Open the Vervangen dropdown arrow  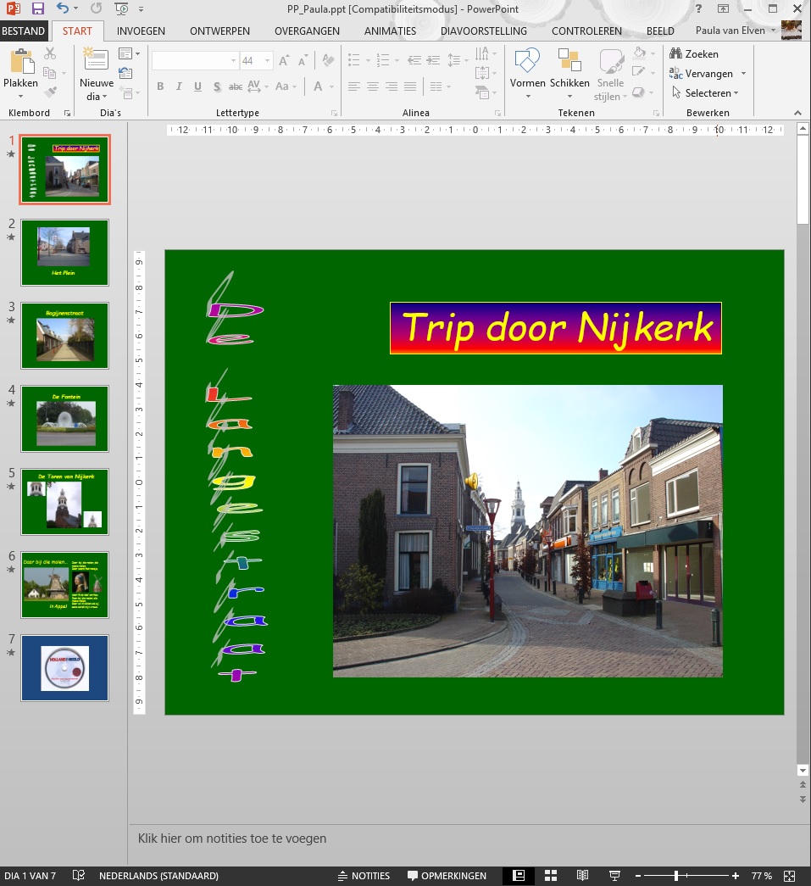[743, 74]
